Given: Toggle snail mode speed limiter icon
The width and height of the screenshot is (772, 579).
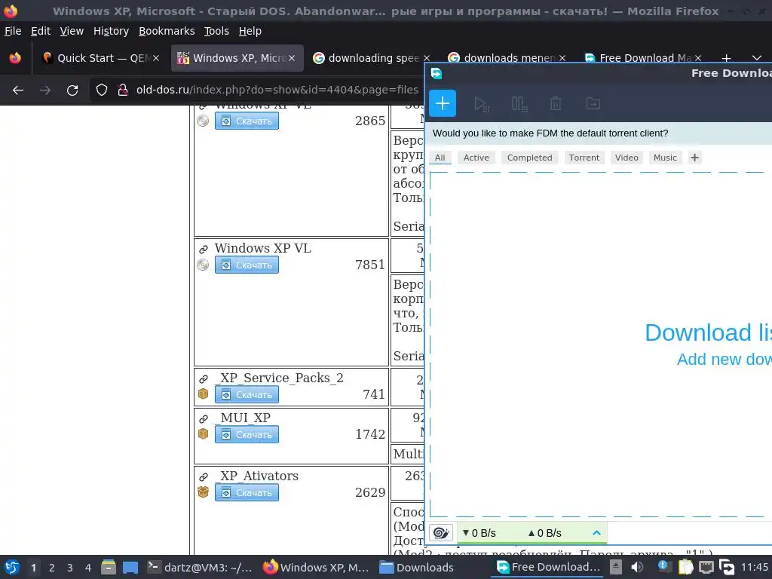Looking at the screenshot, I should coord(440,533).
